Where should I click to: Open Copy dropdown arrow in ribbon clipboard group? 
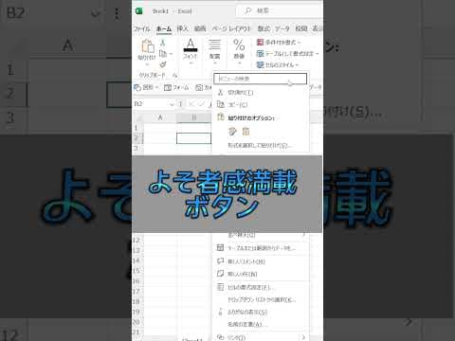click(x=171, y=54)
